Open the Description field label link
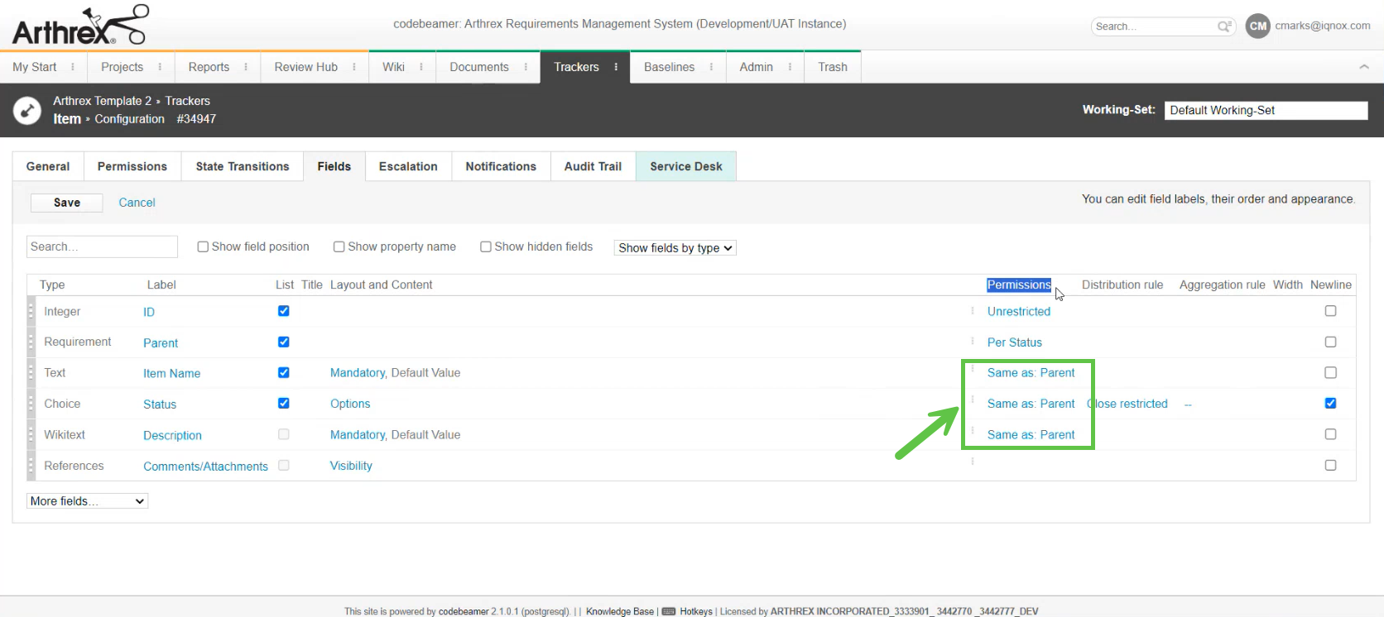1384x617 pixels. 172,435
